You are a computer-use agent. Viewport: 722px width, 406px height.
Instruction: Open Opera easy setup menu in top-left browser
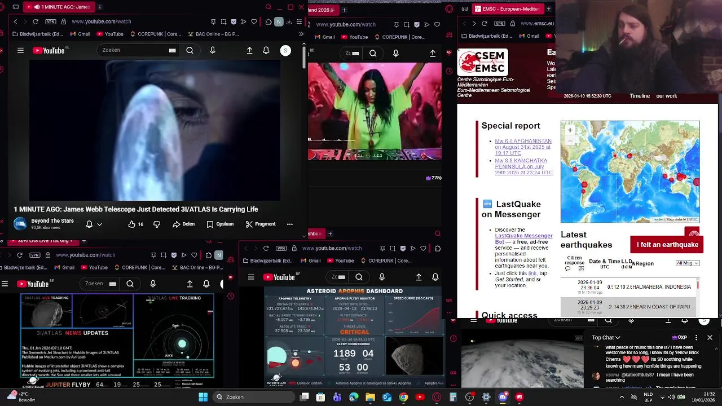pyautogui.click(x=299, y=21)
